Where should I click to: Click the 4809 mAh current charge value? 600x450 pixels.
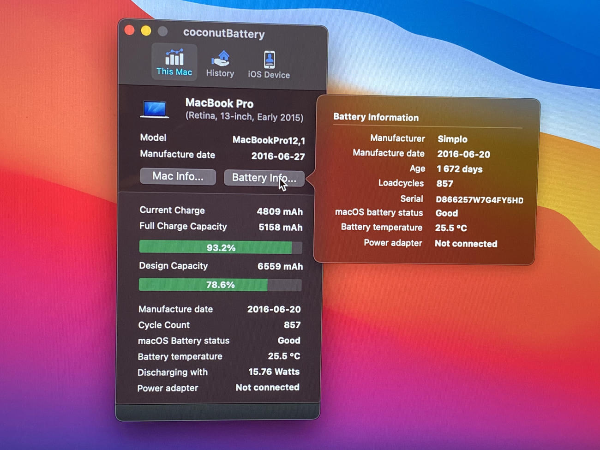(280, 211)
